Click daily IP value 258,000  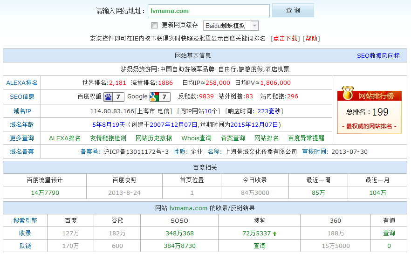point(218,83)
